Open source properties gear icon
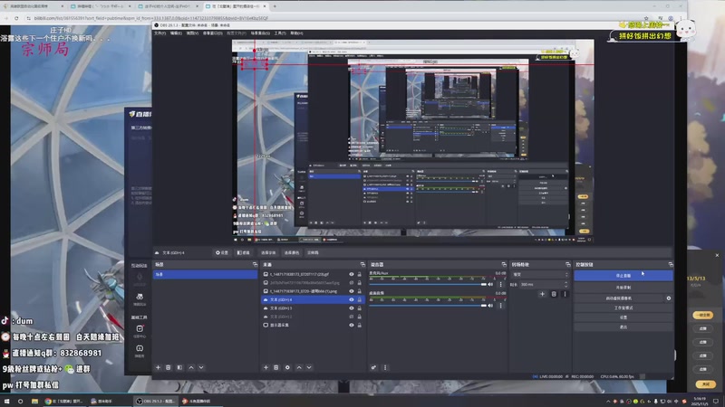Image resolution: width=725 pixels, height=407 pixels. pyautogui.click(x=288, y=367)
